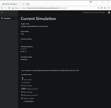Screen dimensions: 111x108
Task: Click the Total devices counter
Action: pyautogui.click(x=26, y=82)
